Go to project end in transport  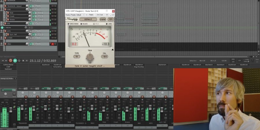point(6,61)
